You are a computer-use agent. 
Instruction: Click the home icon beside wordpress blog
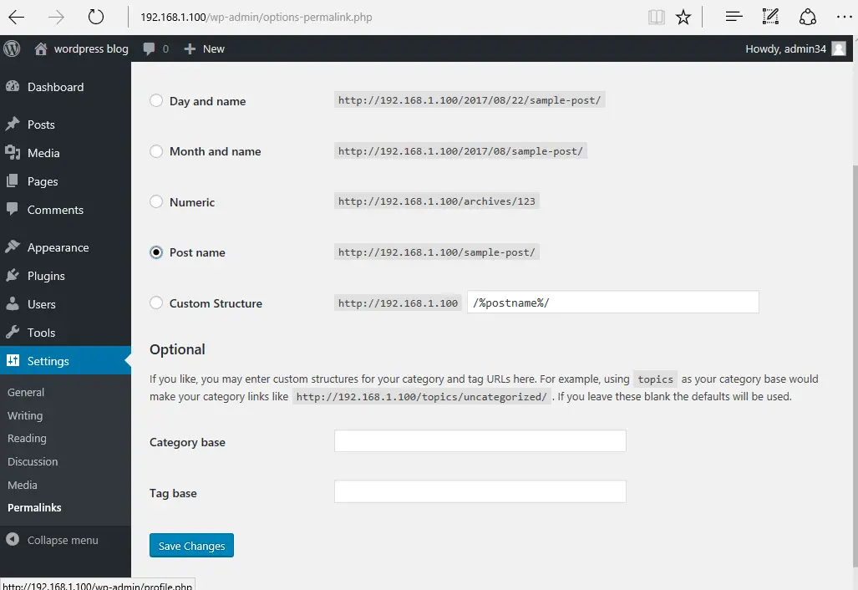(x=40, y=48)
